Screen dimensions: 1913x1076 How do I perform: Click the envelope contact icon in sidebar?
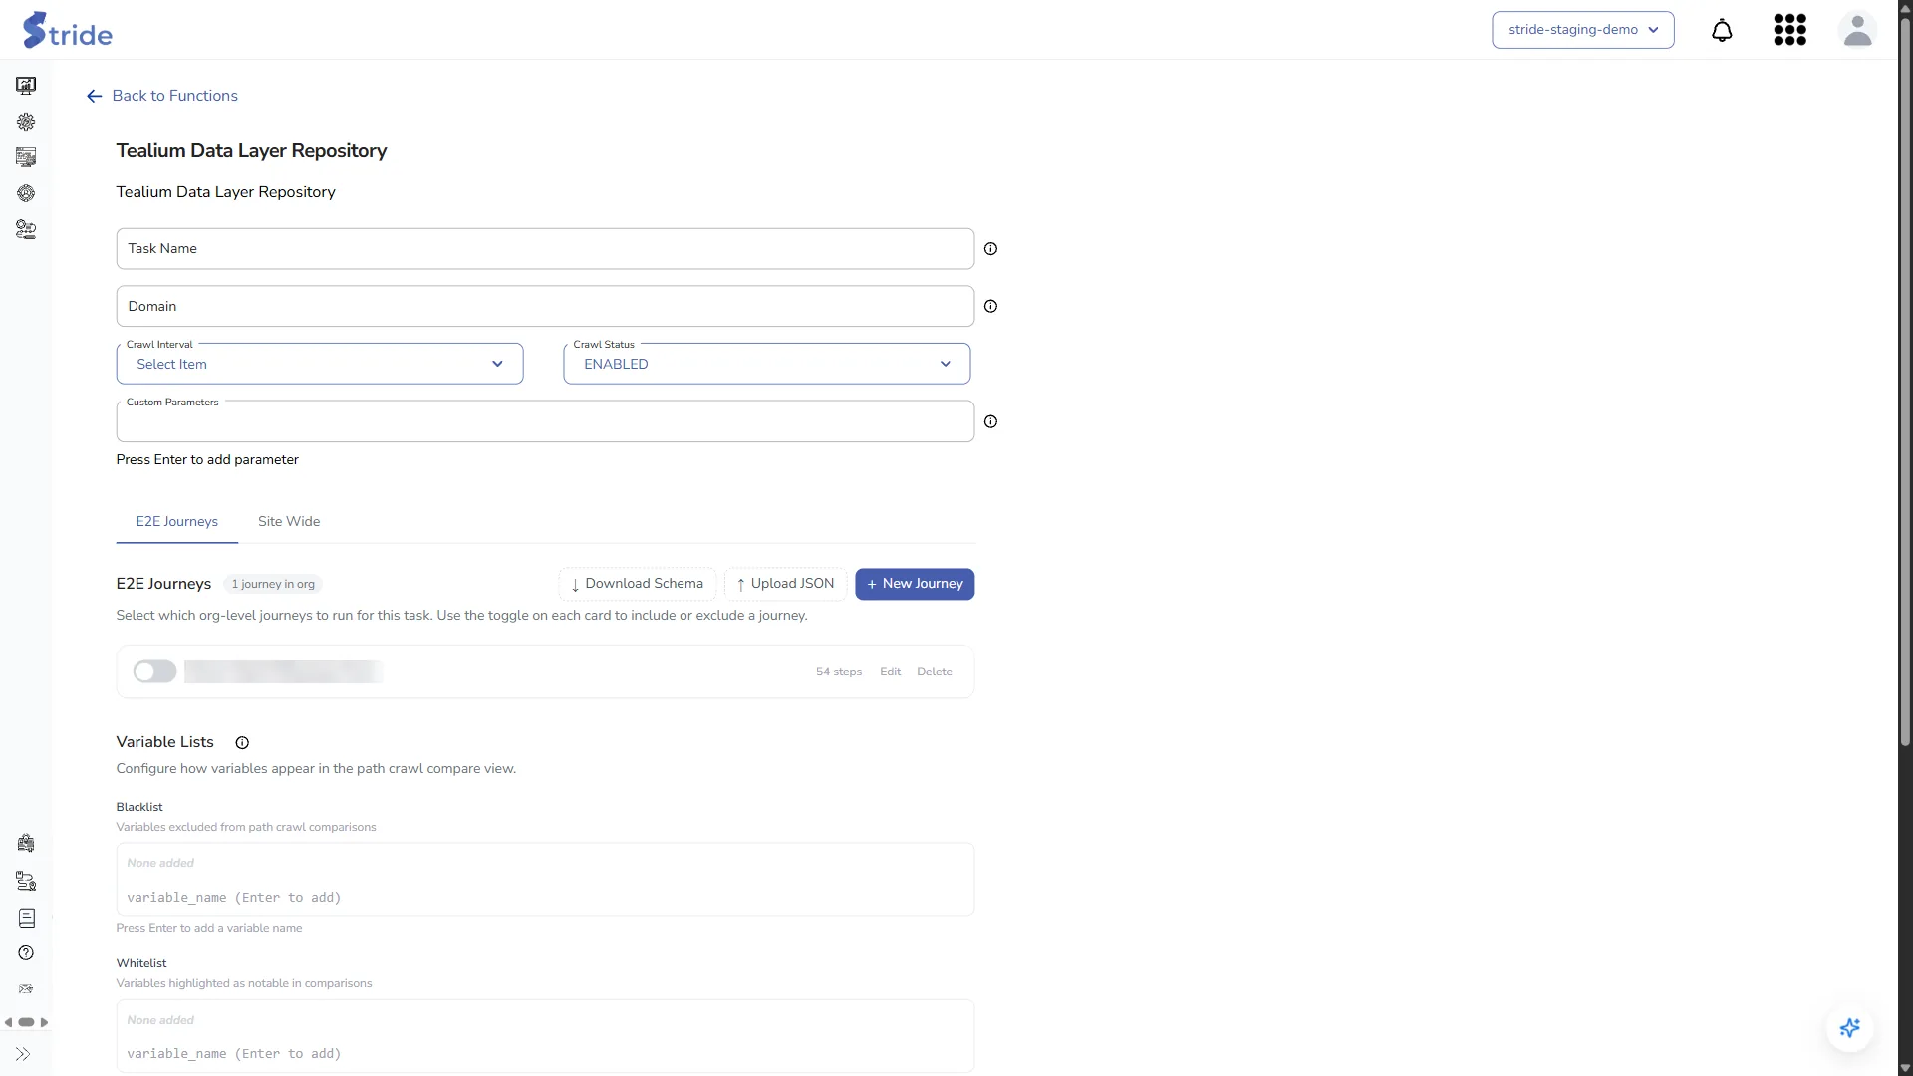pyautogui.click(x=26, y=989)
